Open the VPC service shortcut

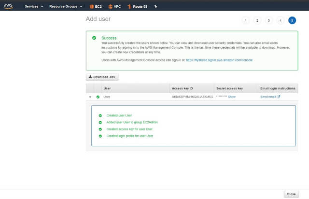coord(114,7)
